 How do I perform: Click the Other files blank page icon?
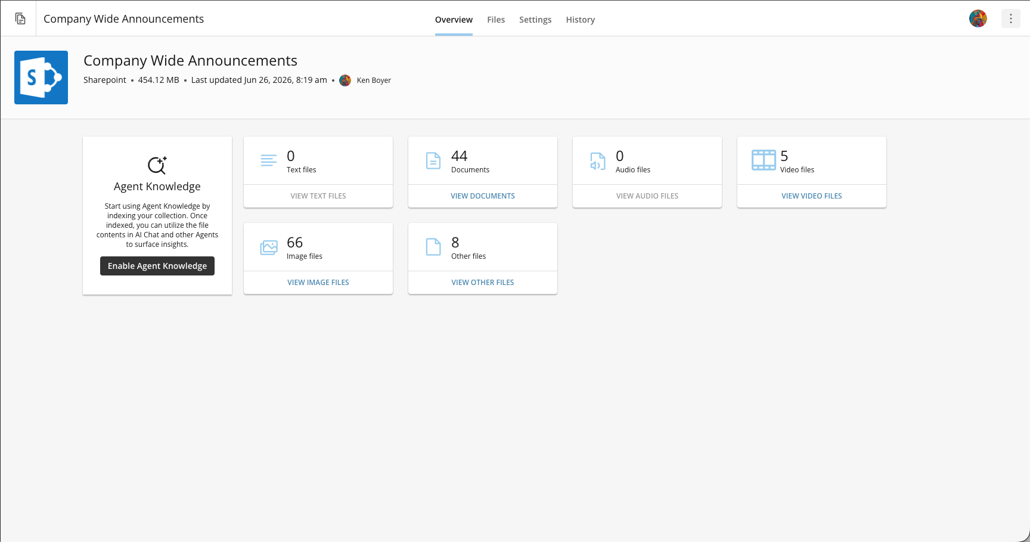coord(433,247)
